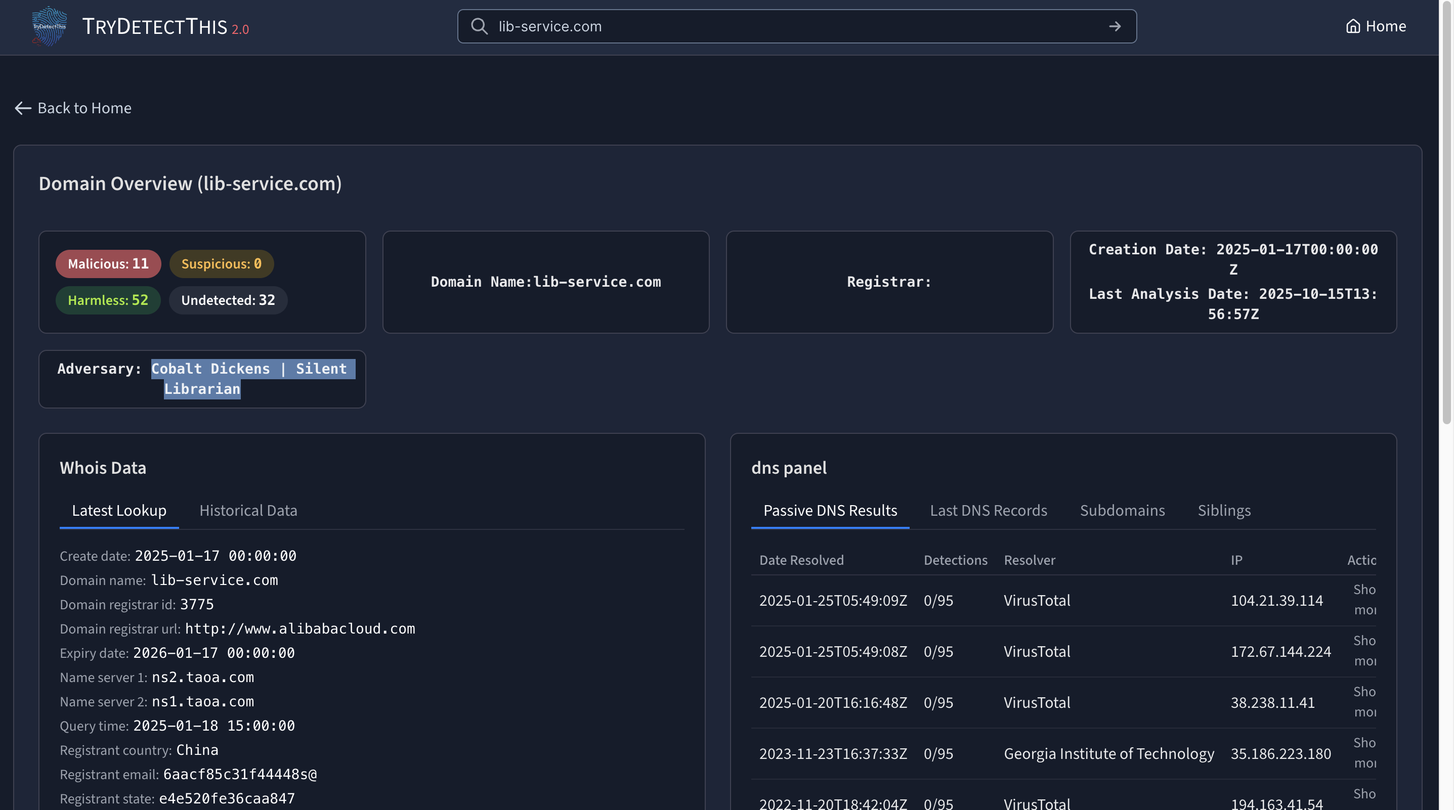Select the Latest Lookup tab

119,511
